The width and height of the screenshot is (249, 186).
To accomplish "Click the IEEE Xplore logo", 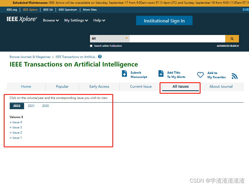I will (x=22, y=19).
